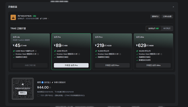Click the orange user avatar icon
188x107 pixels.
click(13, 17)
